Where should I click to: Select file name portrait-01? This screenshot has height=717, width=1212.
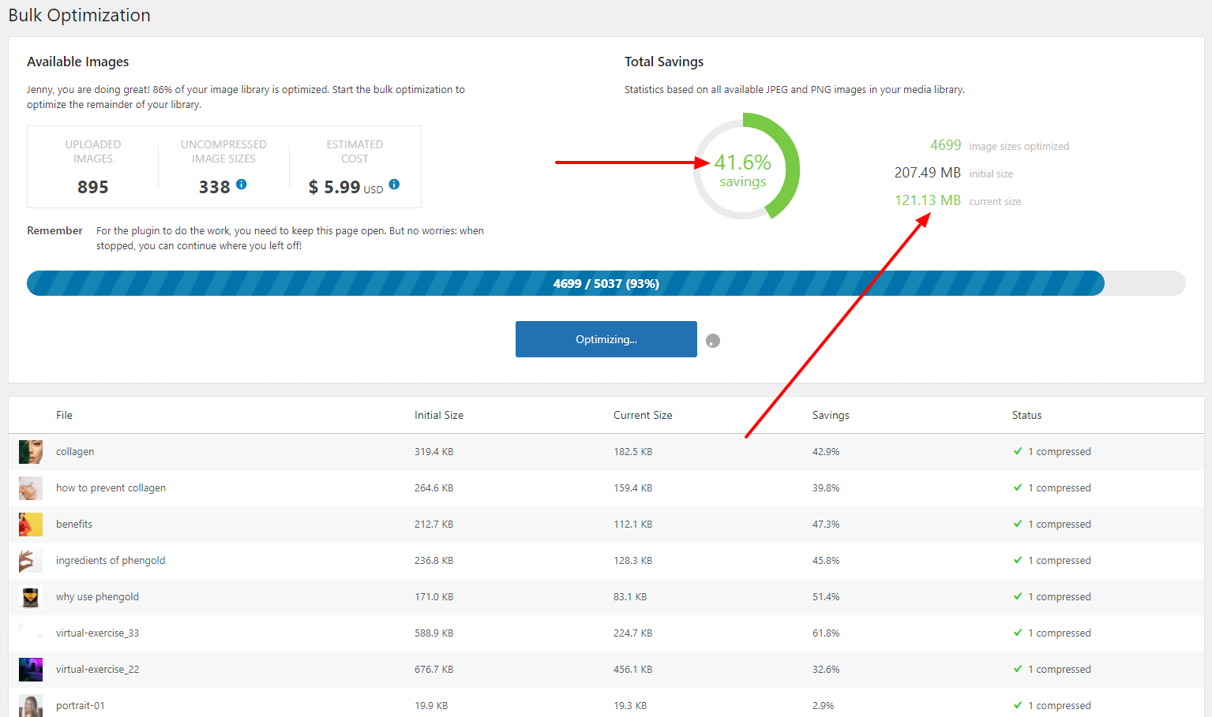pyautogui.click(x=80, y=706)
